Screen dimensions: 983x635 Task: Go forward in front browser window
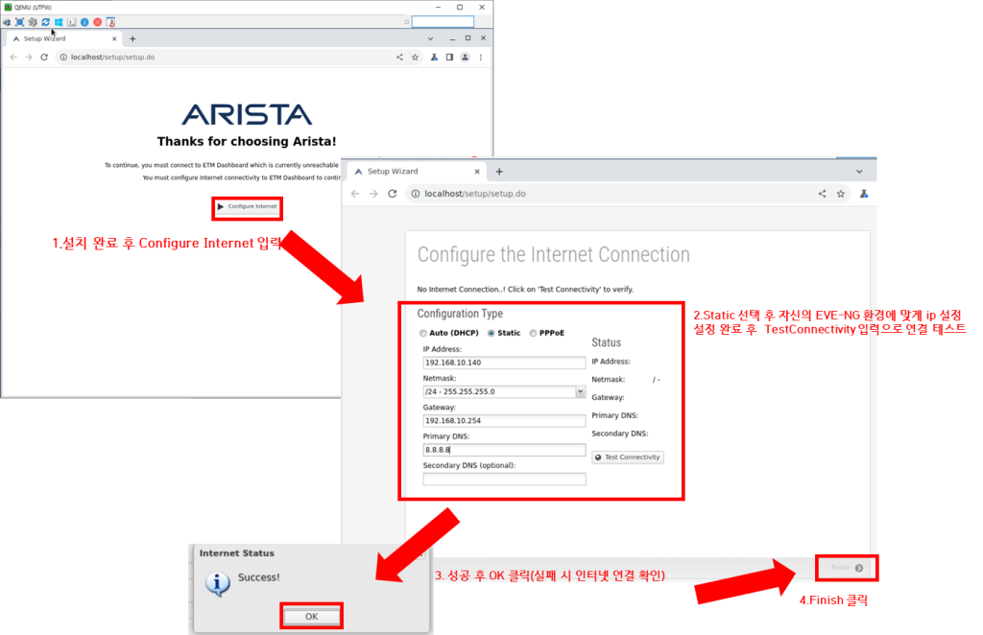[x=373, y=194]
